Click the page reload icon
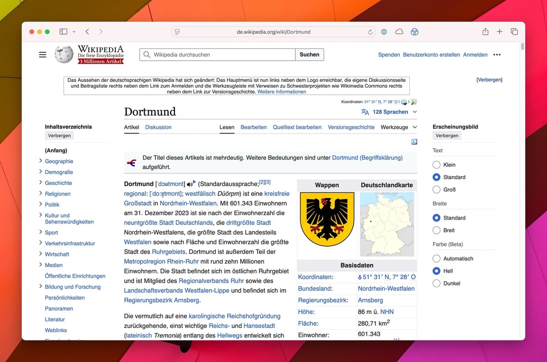Viewport: 547px width, 362px height. point(371,32)
